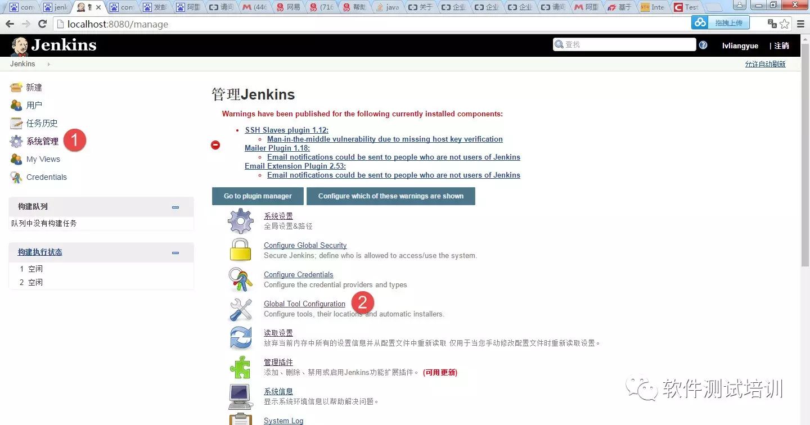
Task: Click the Go to plugin manager button
Action: coord(258,196)
